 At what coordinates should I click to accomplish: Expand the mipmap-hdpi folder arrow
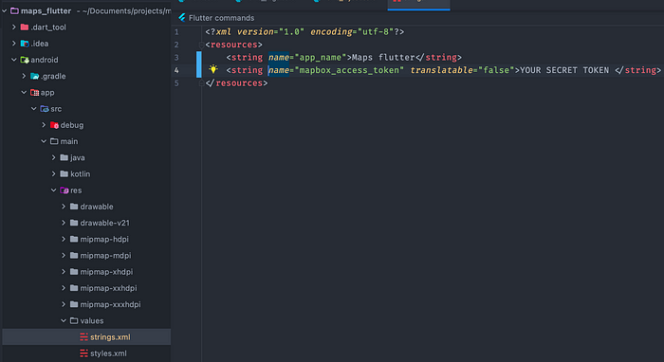64,240
